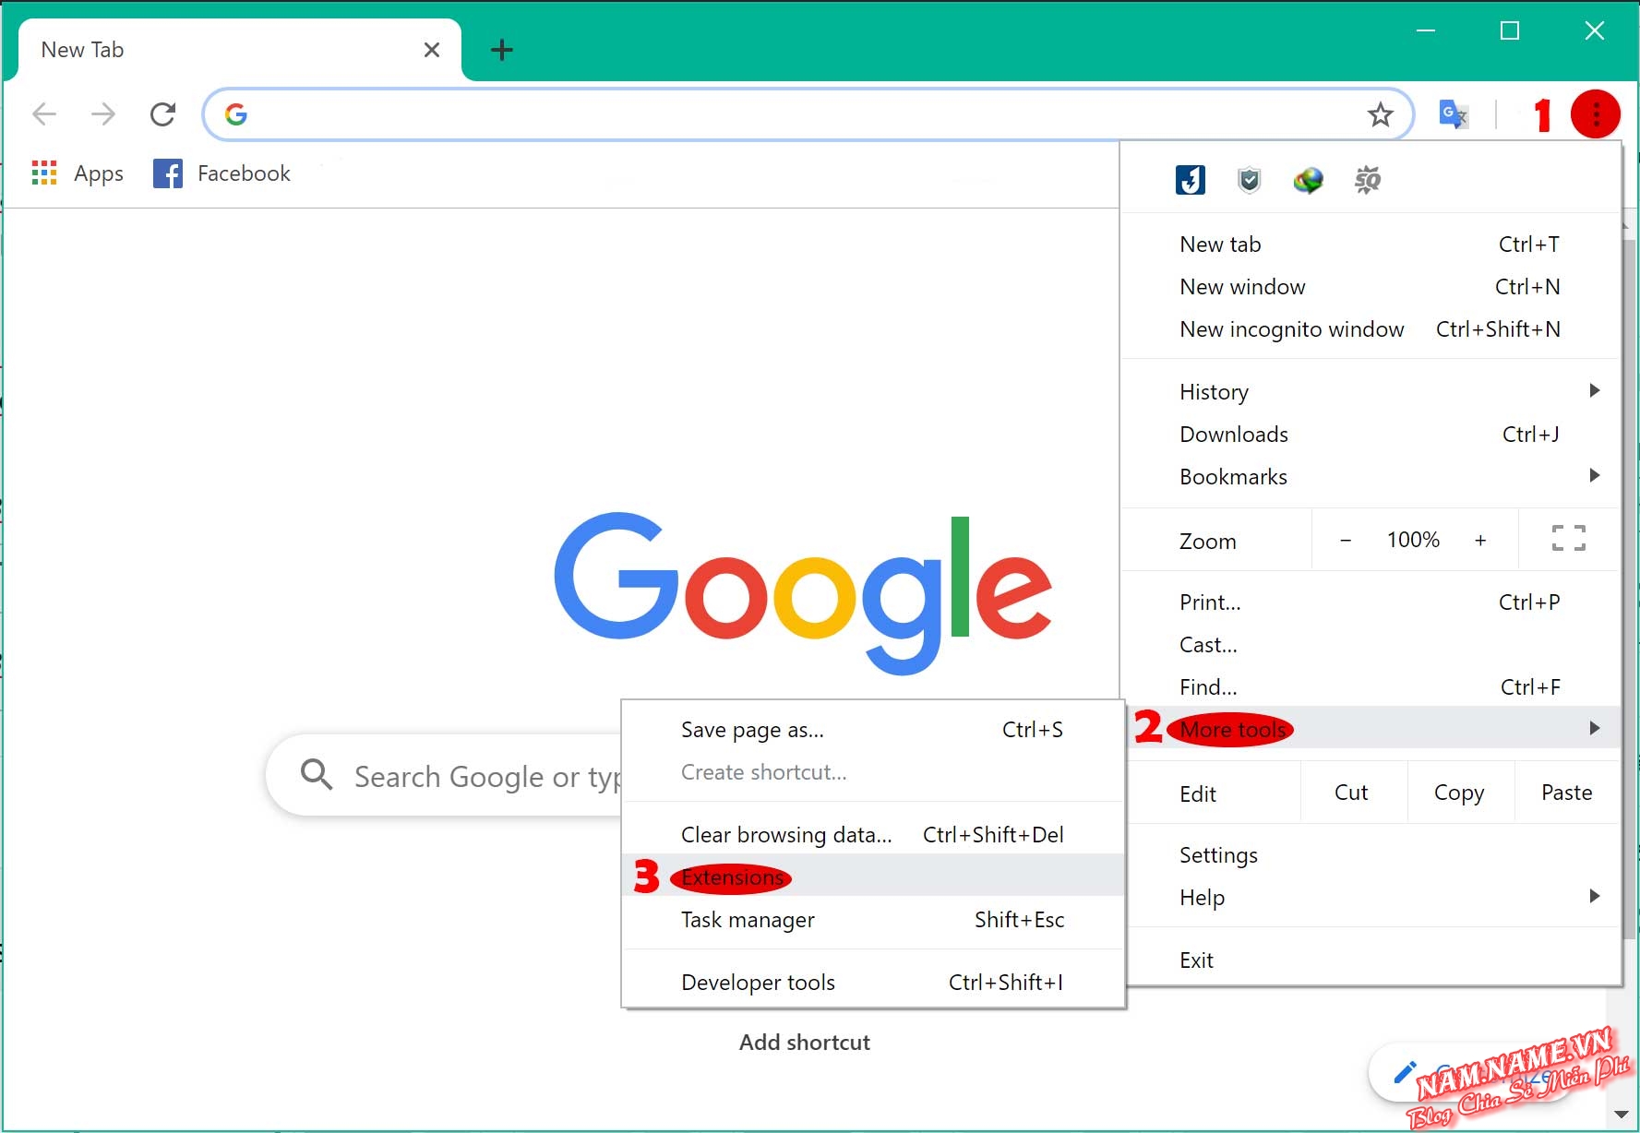Click the blue J extension icon
Image resolution: width=1640 pixels, height=1133 pixels.
click(1191, 180)
